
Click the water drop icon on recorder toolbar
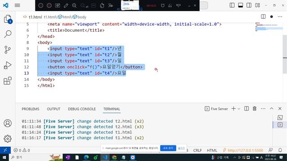pyautogui.click(x=102, y=5)
